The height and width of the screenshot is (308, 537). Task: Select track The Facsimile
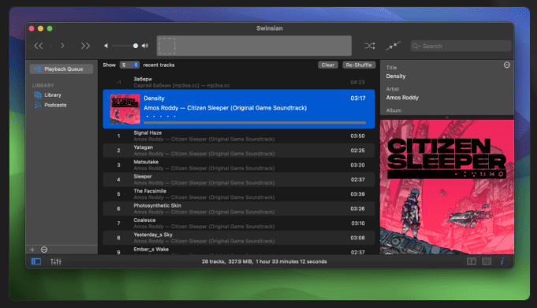pos(239,194)
